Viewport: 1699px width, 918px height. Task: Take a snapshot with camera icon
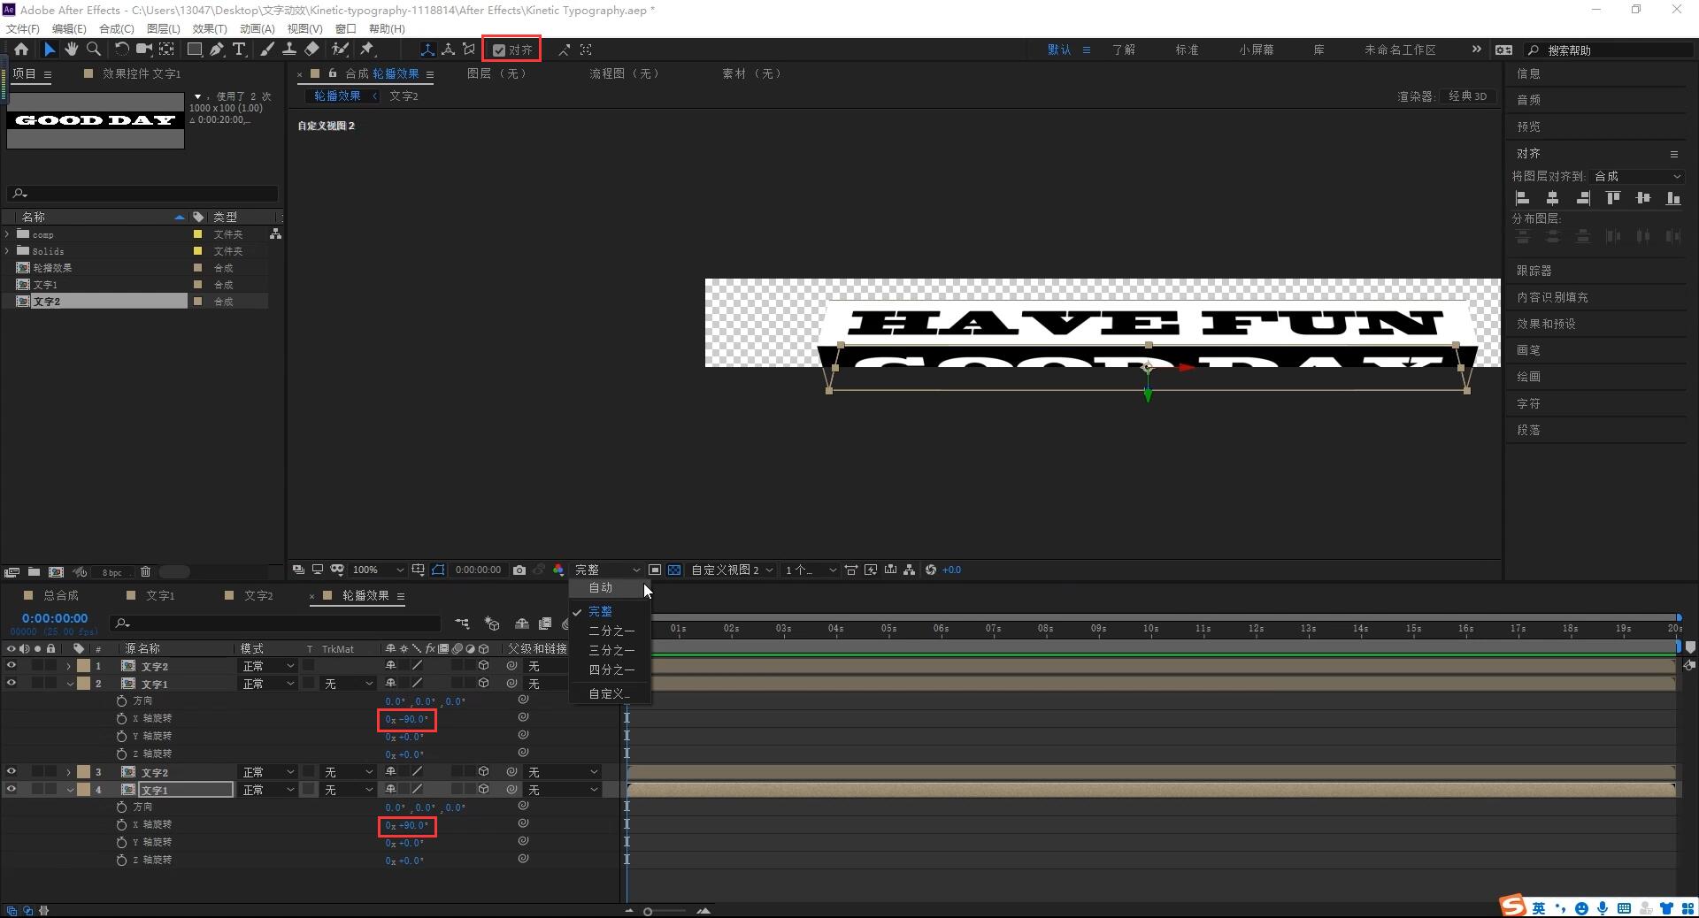[x=519, y=570]
